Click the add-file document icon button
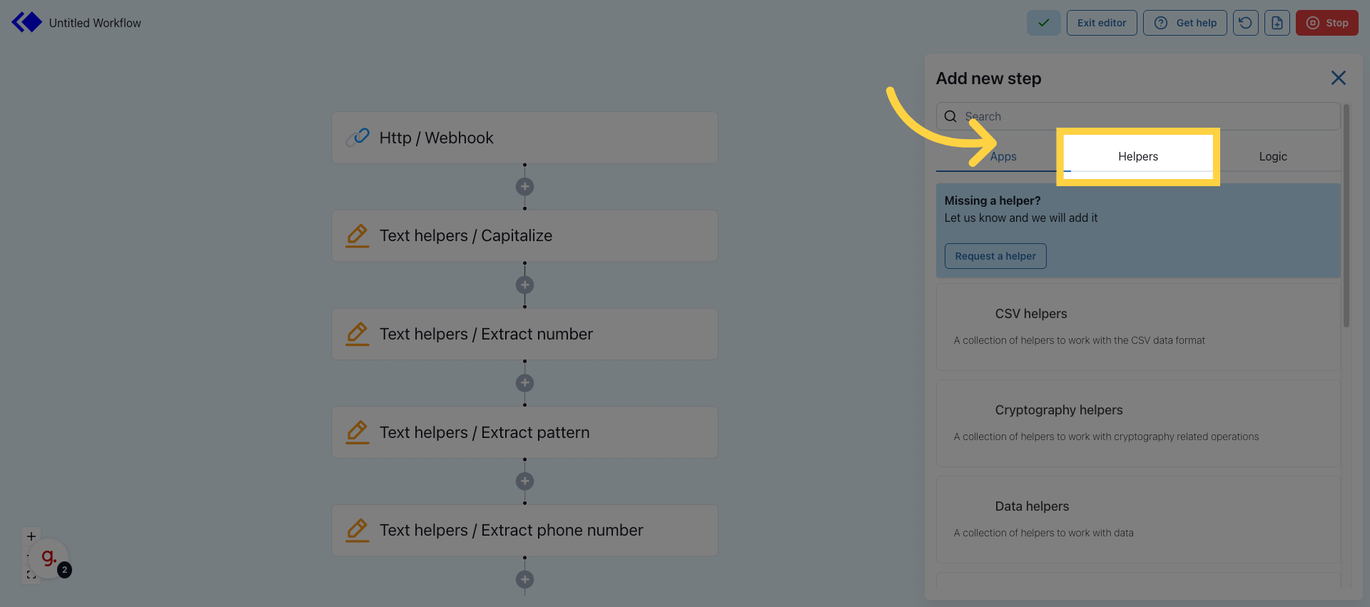Viewport: 1370px width, 607px height. click(1277, 23)
